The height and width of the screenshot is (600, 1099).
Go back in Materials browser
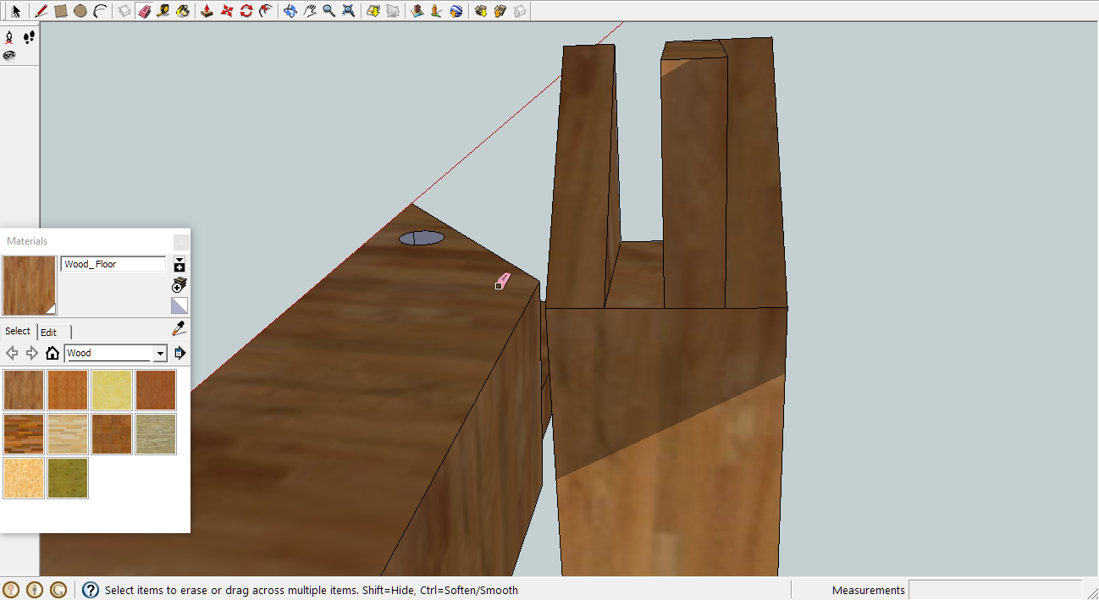tap(12, 353)
